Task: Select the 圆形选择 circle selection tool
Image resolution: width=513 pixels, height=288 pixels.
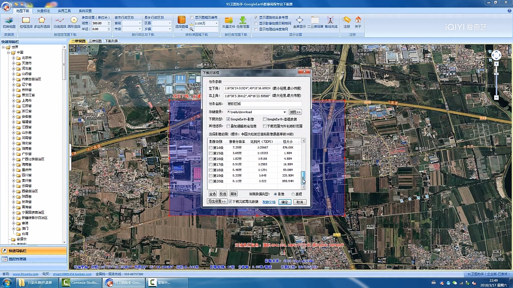Action: [74, 20]
